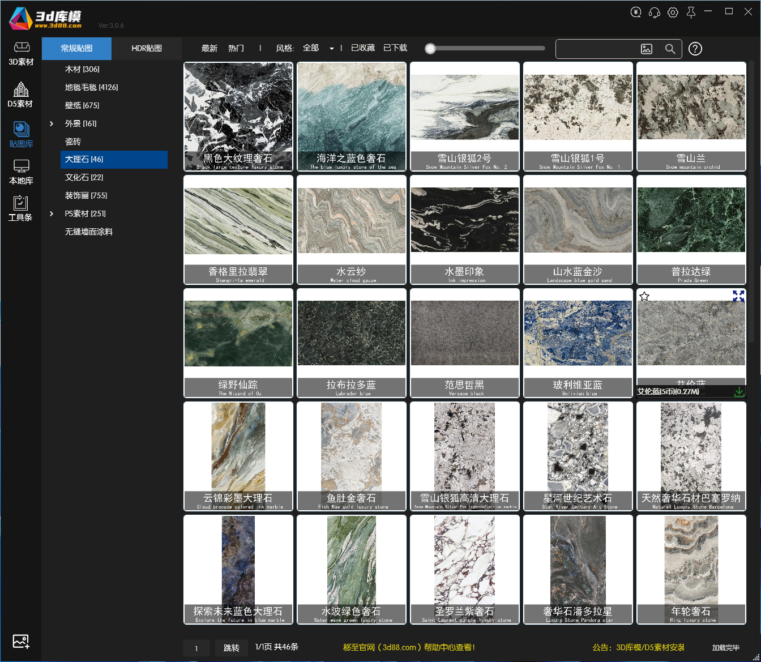Sort by 最新 newest
The width and height of the screenshot is (761, 662).
(x=210, y=48)
